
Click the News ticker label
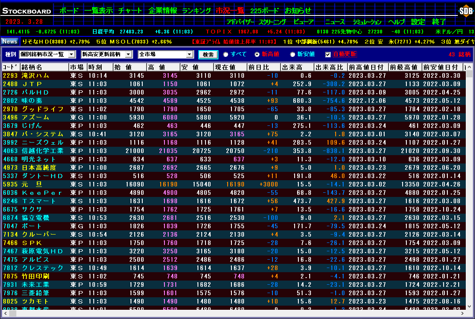tap(10, 41)
